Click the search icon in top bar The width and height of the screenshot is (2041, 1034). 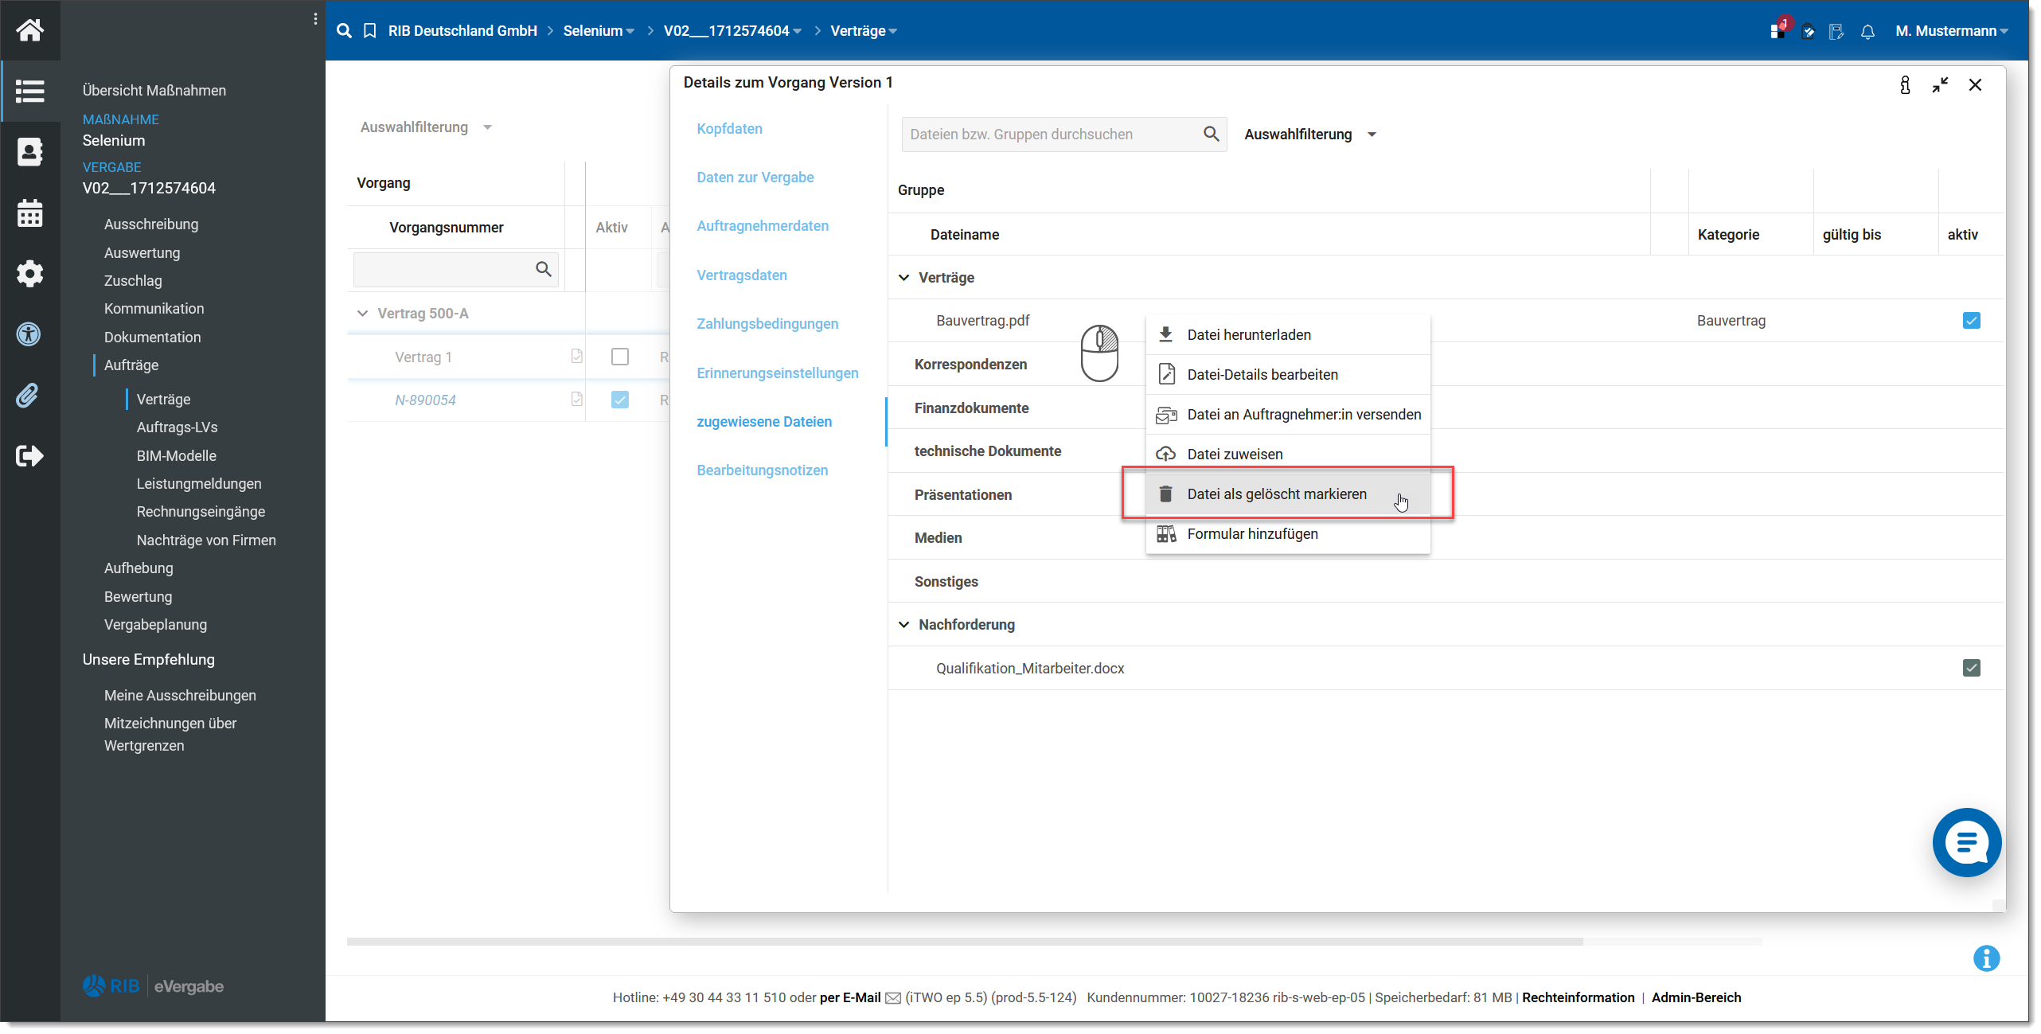coord(344,30)
